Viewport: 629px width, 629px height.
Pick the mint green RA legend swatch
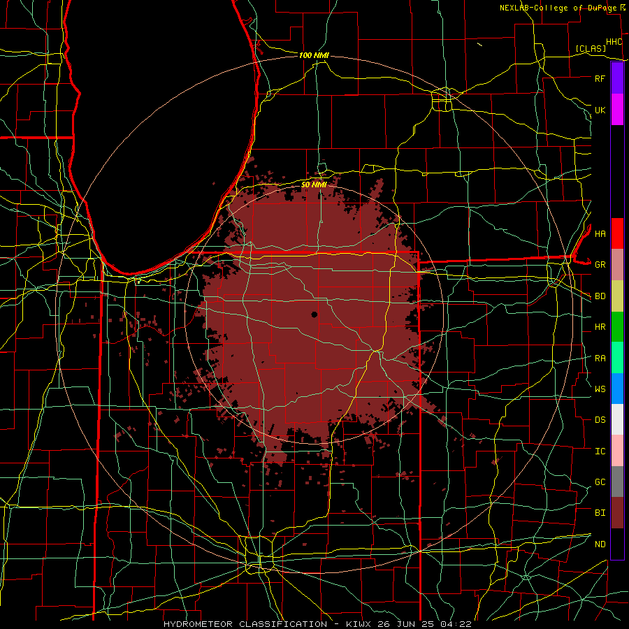617,358
